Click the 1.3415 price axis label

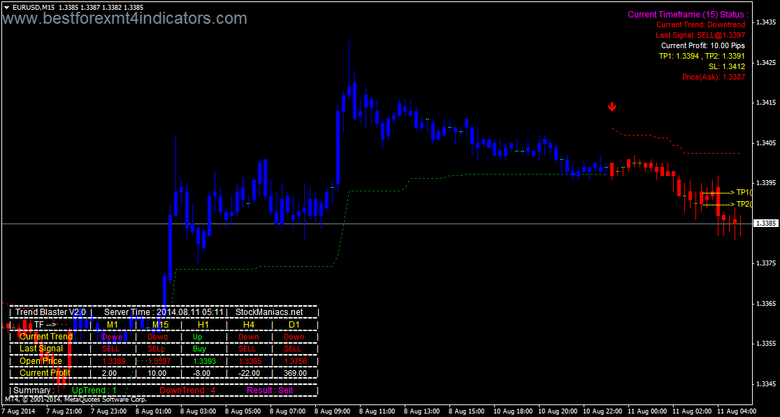coord(766,103)
